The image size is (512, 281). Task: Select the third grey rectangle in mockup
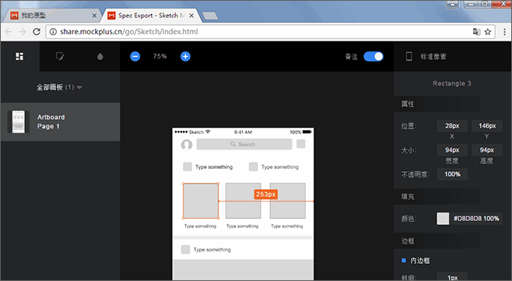[x=288, y=201]
